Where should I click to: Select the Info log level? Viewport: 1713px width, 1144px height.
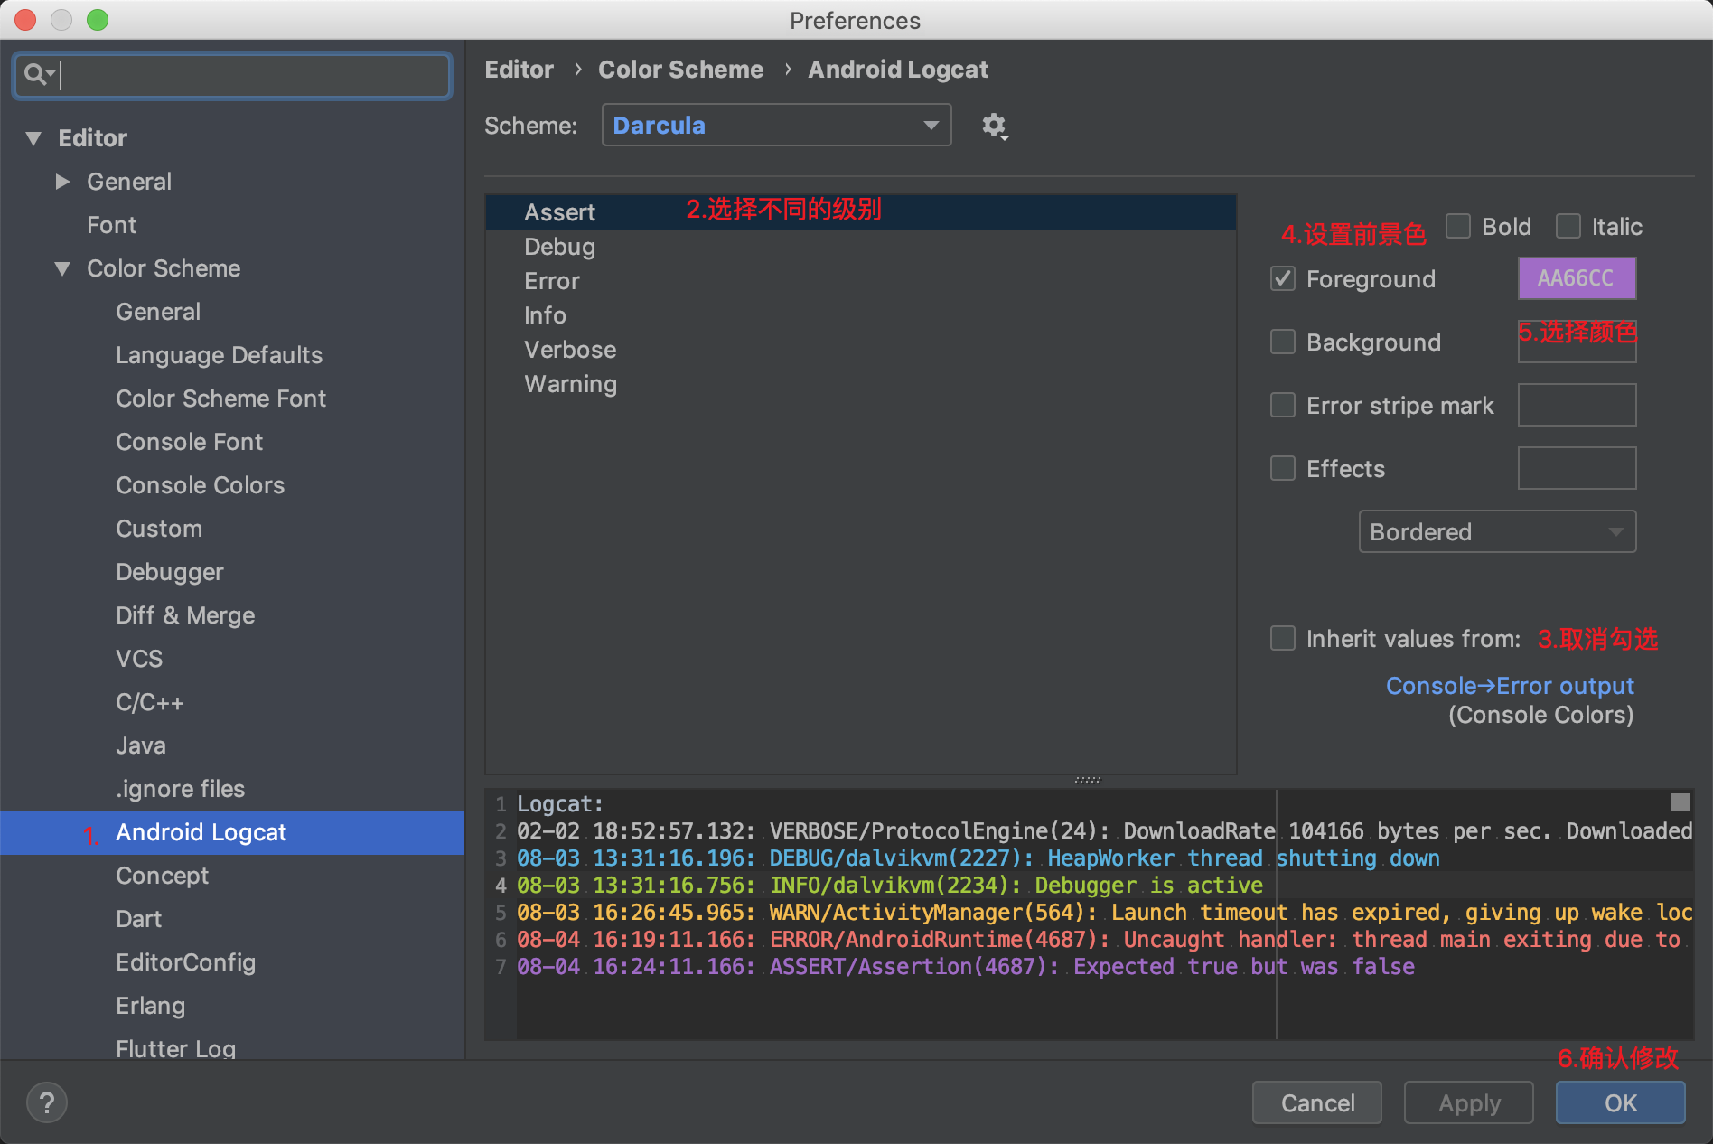tap(861, 315)
